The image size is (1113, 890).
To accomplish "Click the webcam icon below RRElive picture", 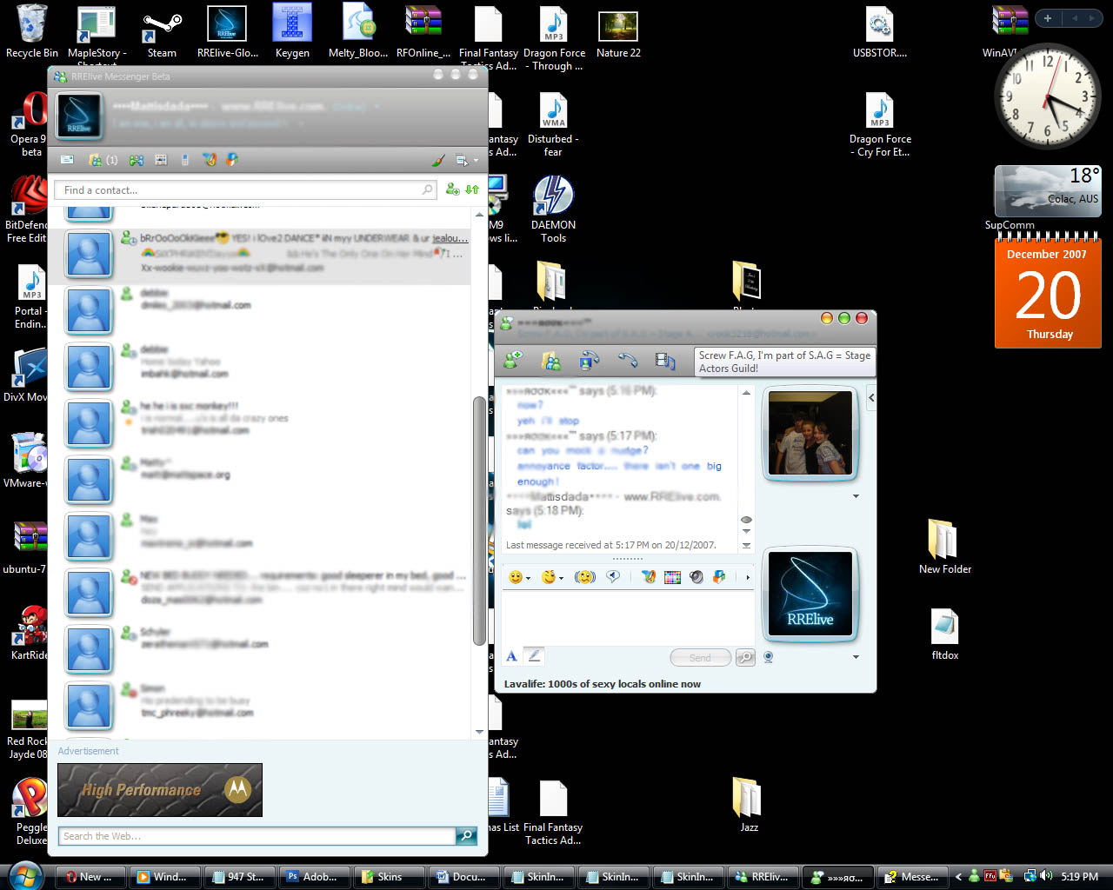I will tap(768, 657).
